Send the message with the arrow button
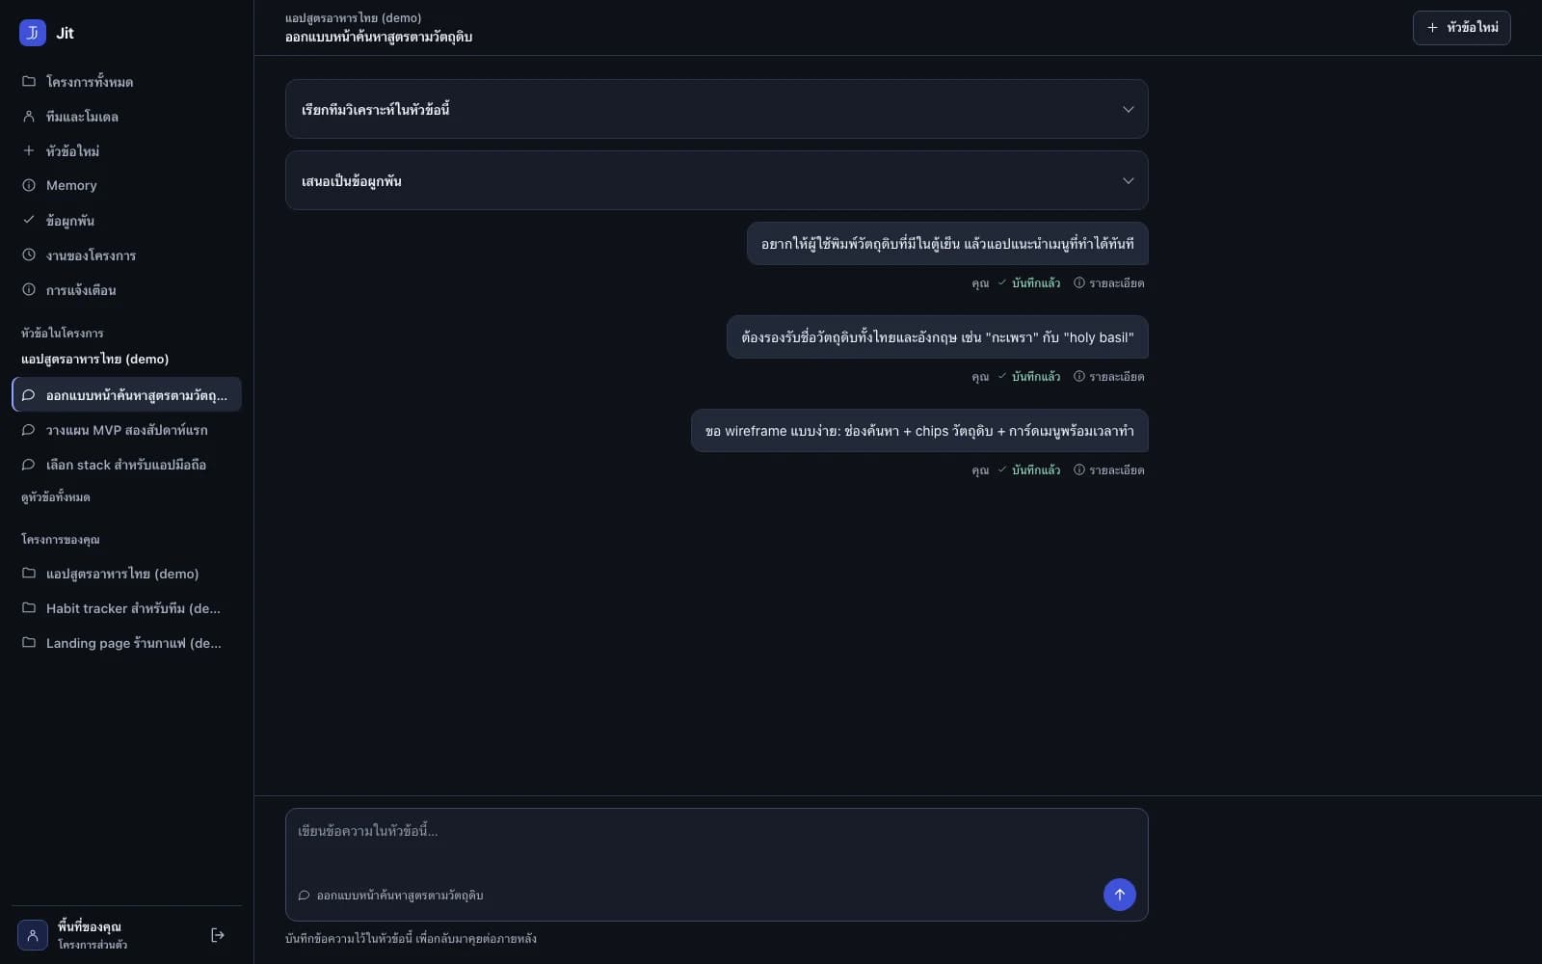This screenshot has width=1542, height=964. click(x=1119, y=895)
